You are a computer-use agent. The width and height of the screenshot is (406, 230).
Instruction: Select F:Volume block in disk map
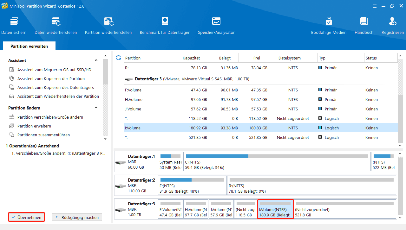click(x=171, y=209)
